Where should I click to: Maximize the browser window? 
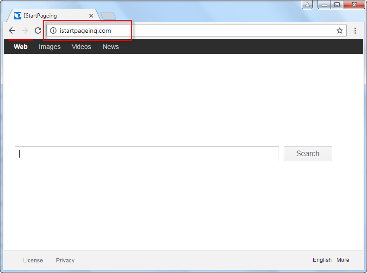(337, 5)
